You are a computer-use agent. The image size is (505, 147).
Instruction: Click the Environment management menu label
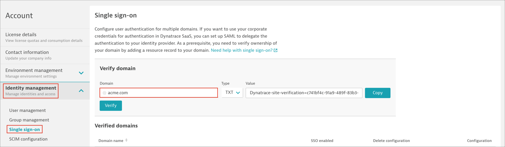34,70
